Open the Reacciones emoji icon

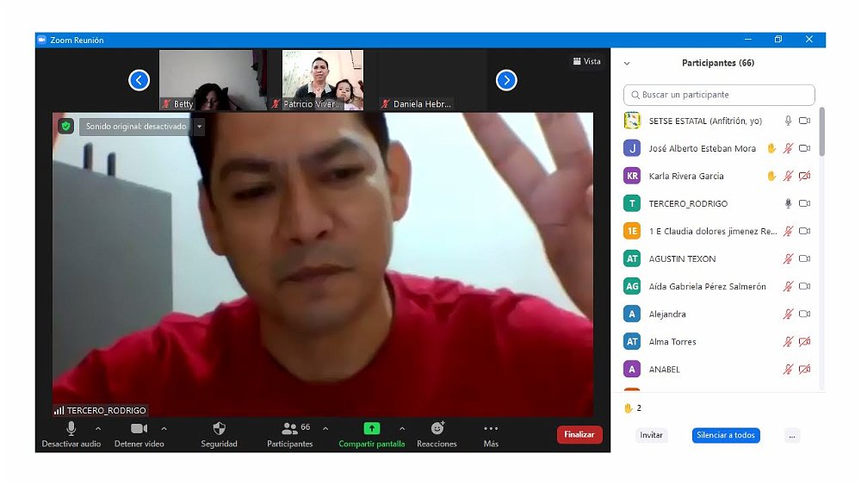(x=437, y=428)
